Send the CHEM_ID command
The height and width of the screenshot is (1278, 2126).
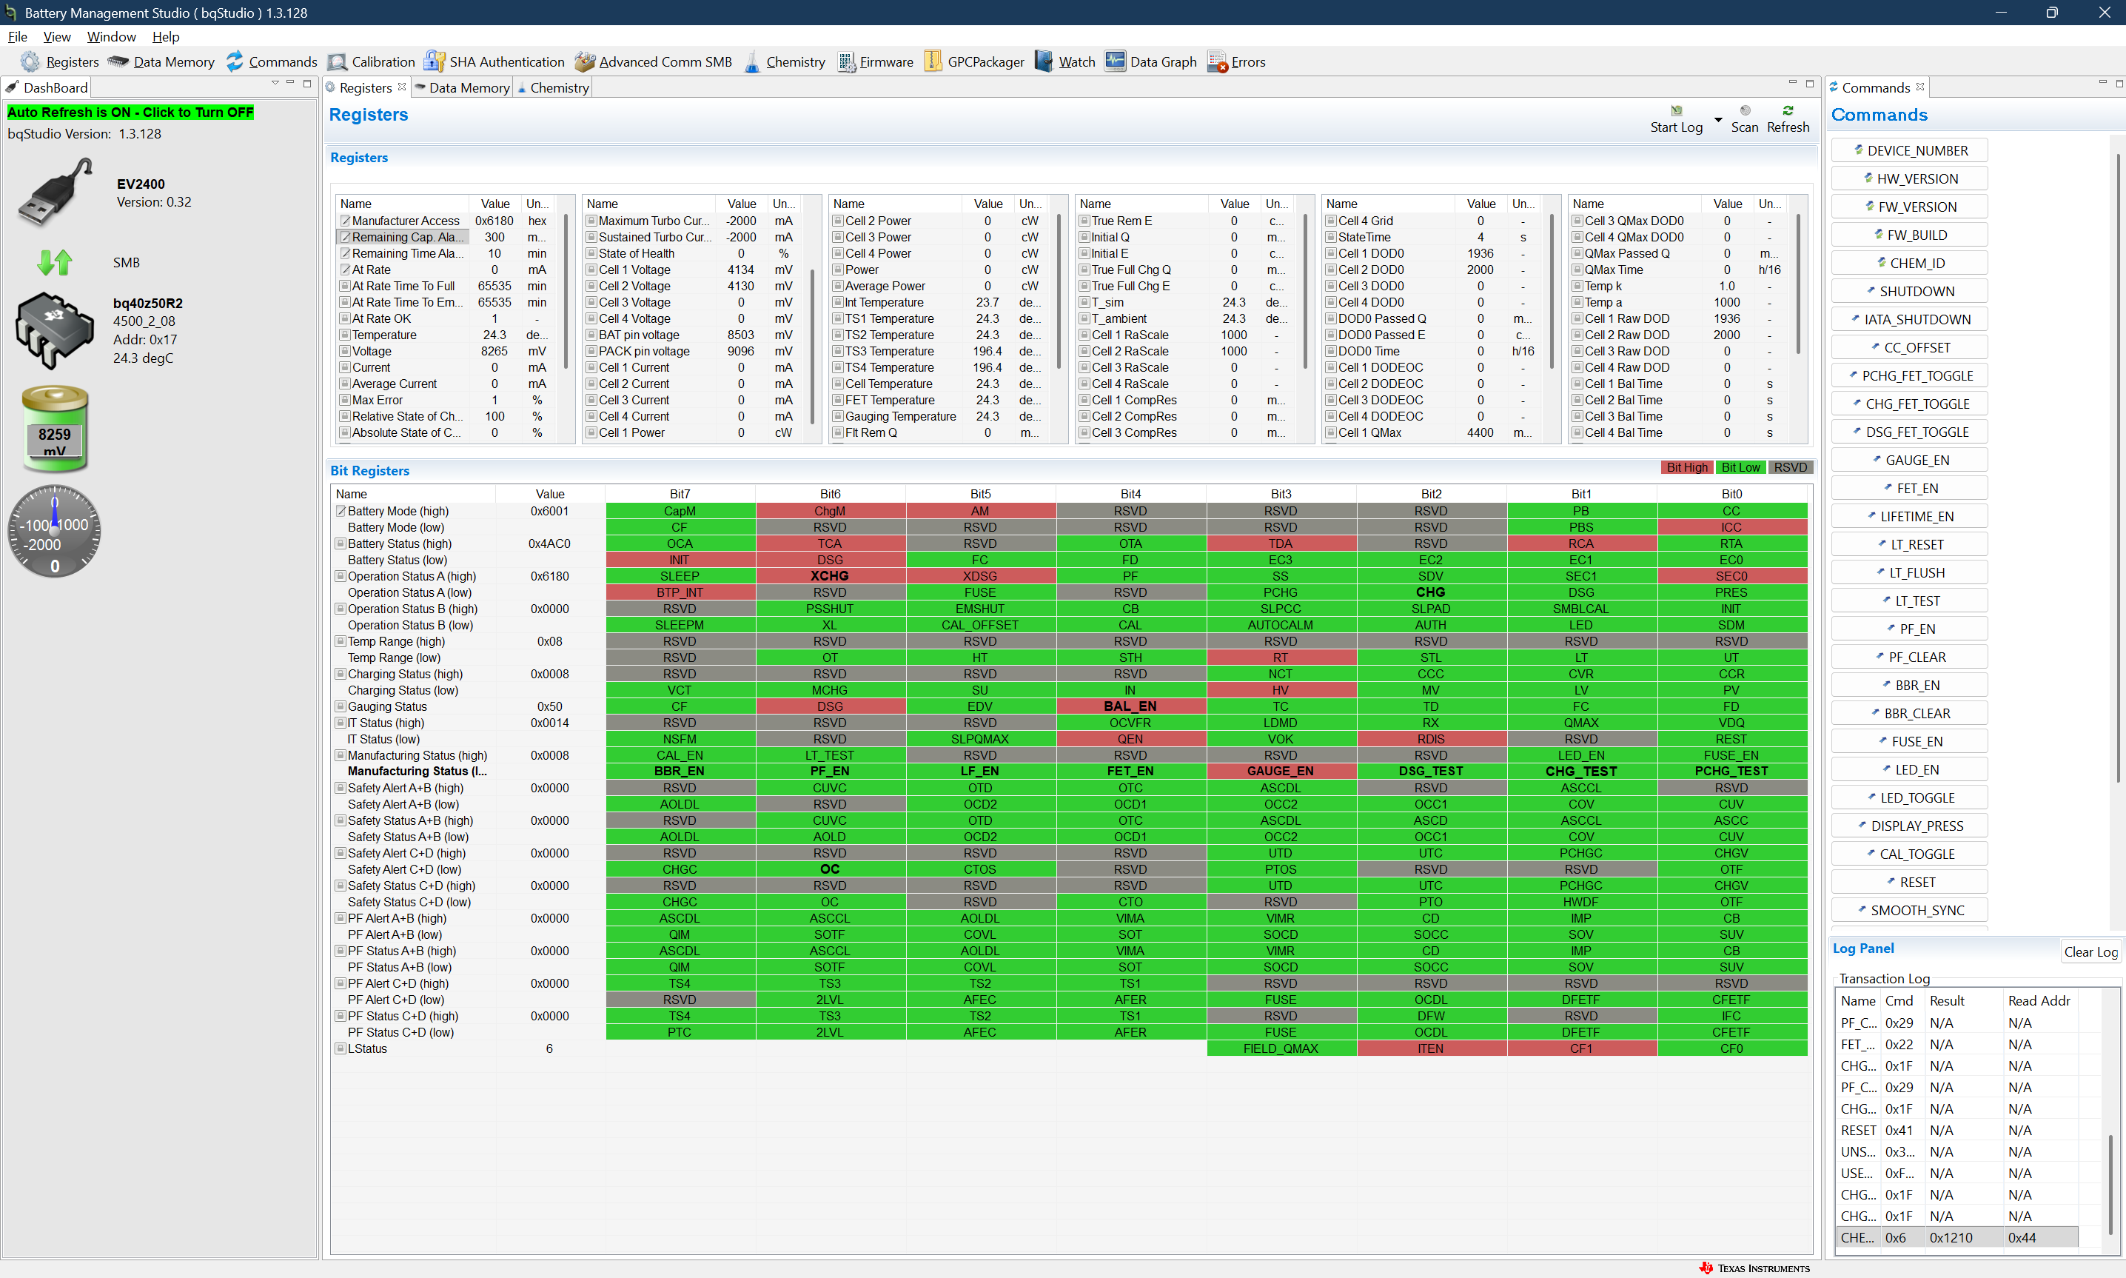[1909, 264]
